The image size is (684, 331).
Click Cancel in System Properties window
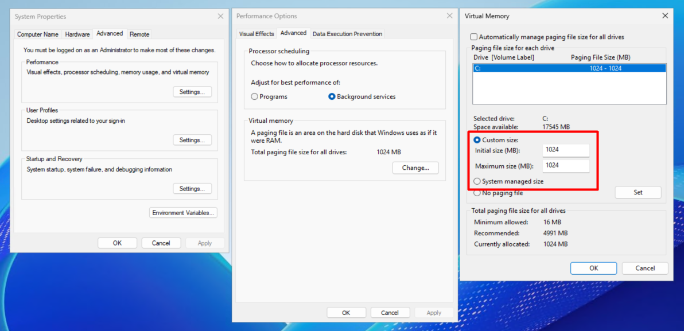click(x=161, y=243)
